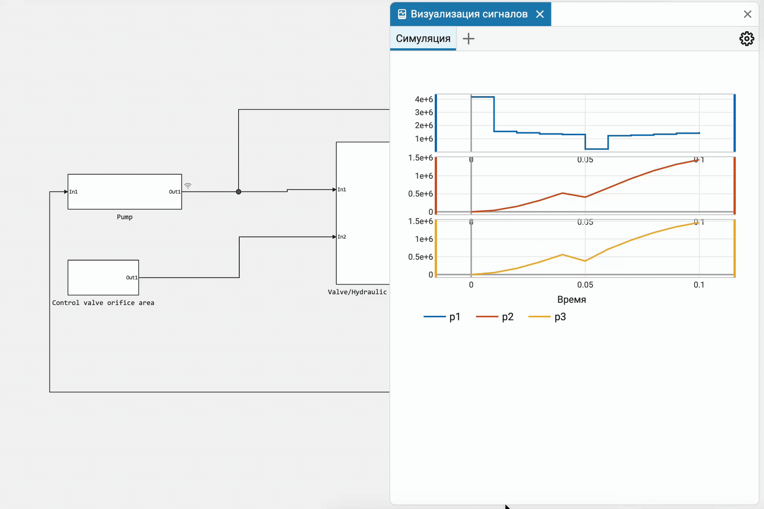Click the Время axis label
The image size is (764, 509).
coord(572,299)
